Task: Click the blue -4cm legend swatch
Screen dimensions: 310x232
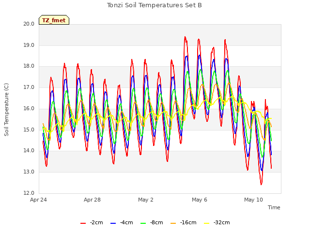Action: coord(113,223)
